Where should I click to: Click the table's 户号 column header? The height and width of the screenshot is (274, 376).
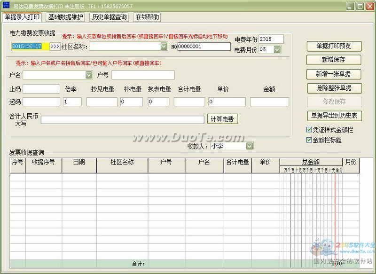pos(166,165)
